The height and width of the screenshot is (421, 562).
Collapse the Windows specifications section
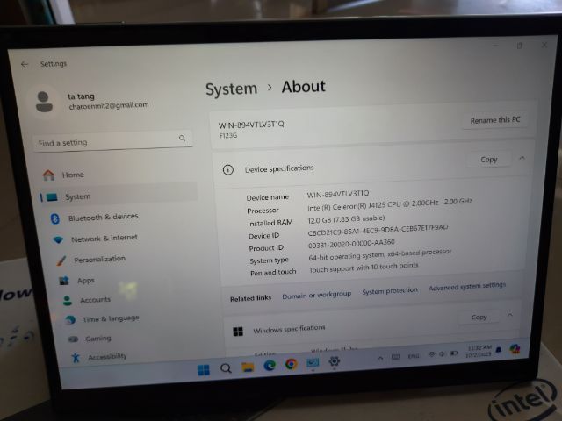pos(510,316)
